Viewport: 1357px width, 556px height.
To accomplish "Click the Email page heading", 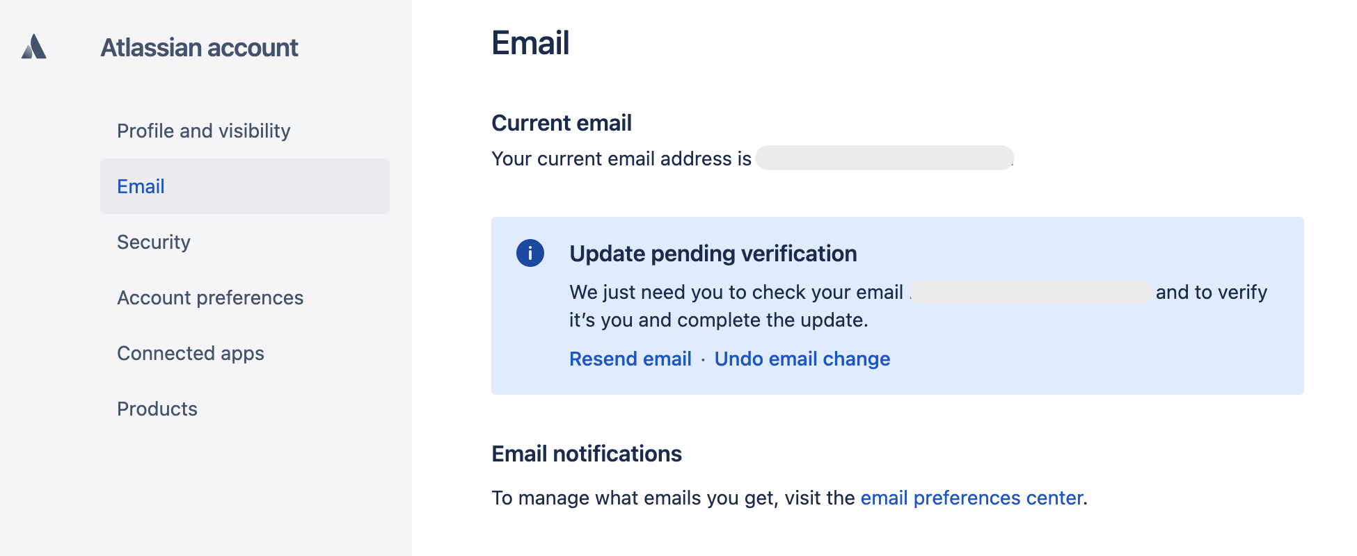I will point(530,43).
